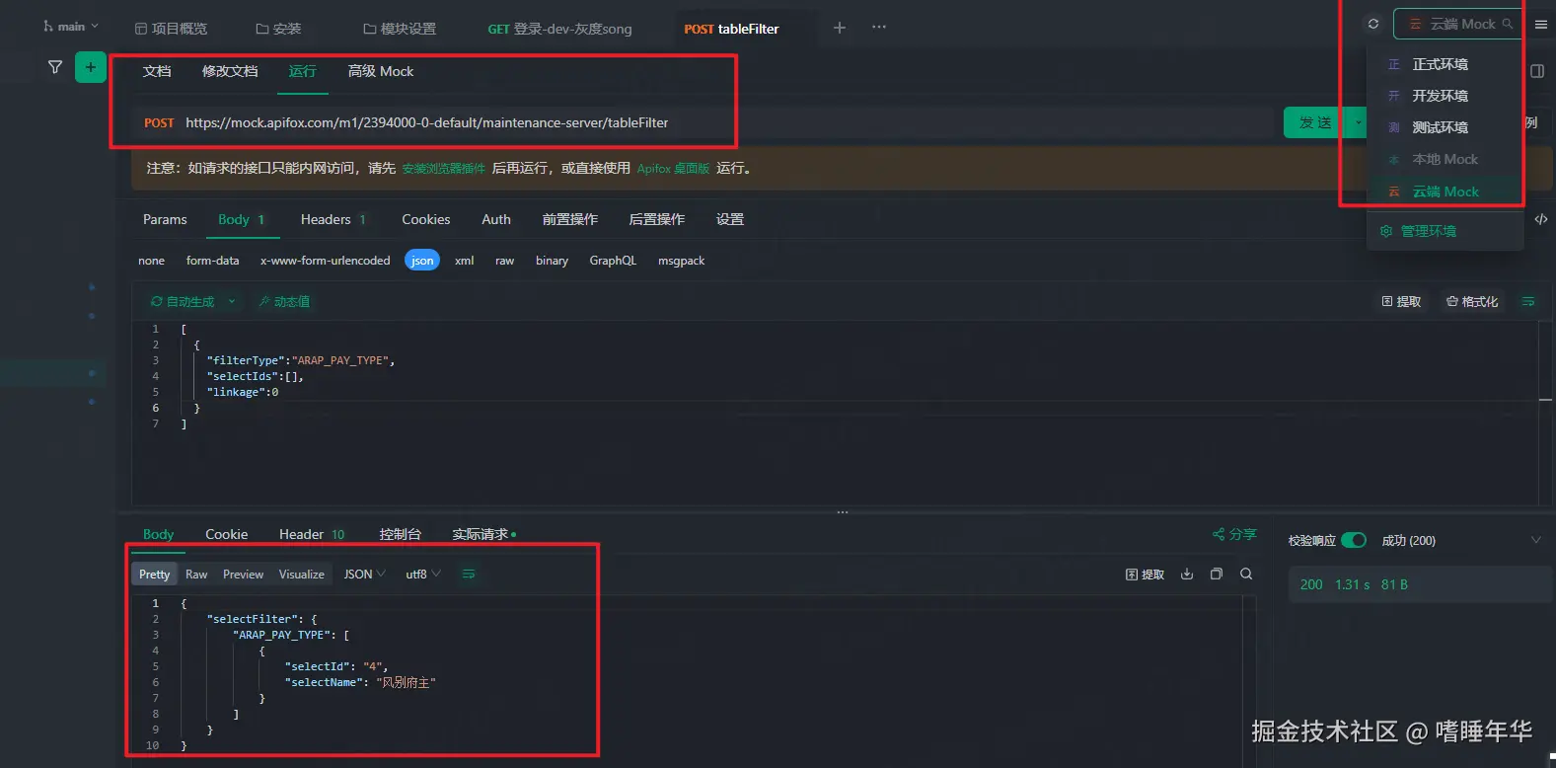Image resolution: width=1556 pixels, height=768 pixels.
Task: Edit the request URL field
Action: coord(725,122)
